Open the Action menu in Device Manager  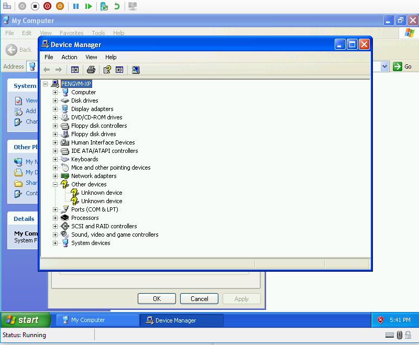pos(69,57)
